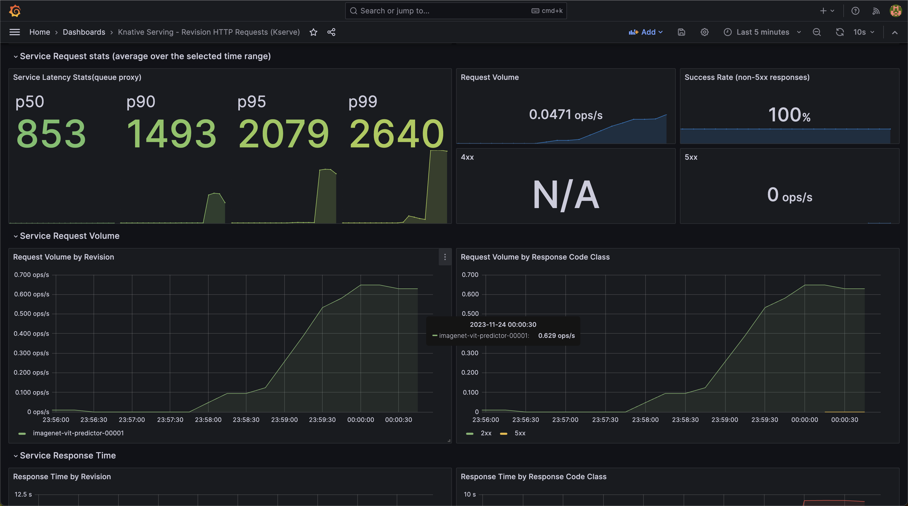The height and width of the screenshot is (506, 908).
Task: Collapse the Service Request Volume row
Action: pyautogui.click(x=69, y=236)
